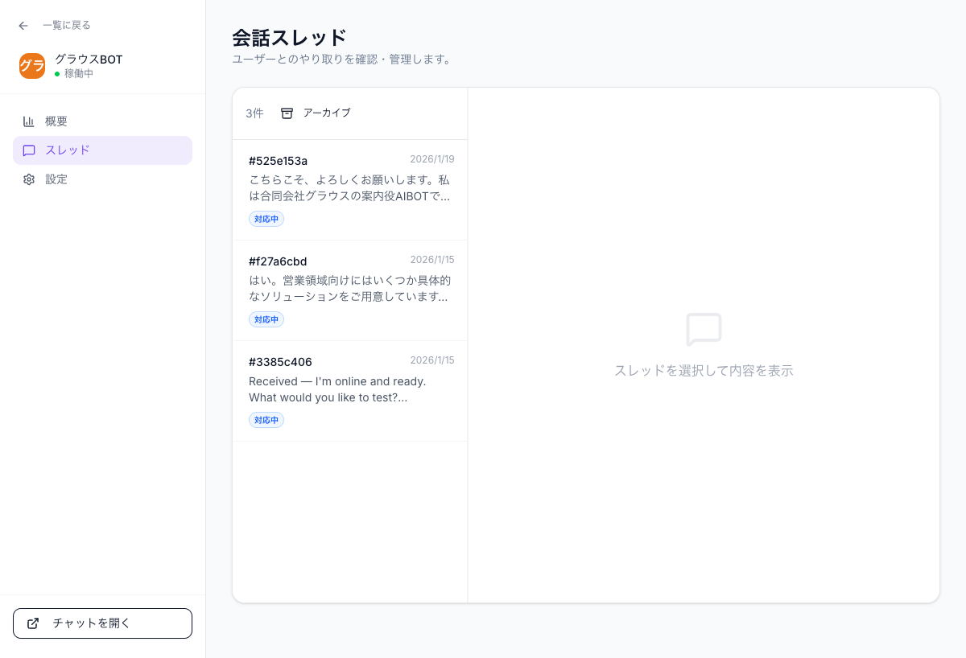Click the speech bubble icon beside スレッド

pos(30,150)
